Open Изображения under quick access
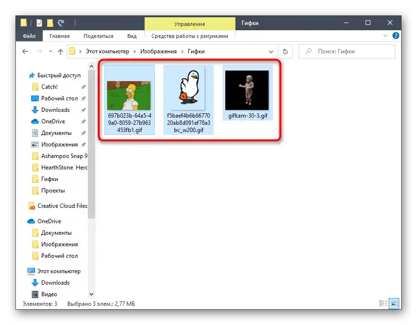The height and width of the screenshot is (325, 417). (59, 144)
